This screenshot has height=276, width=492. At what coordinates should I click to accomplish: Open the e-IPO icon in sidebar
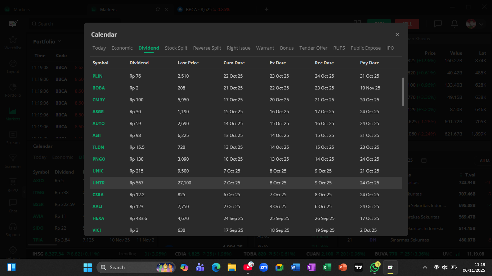13,182
